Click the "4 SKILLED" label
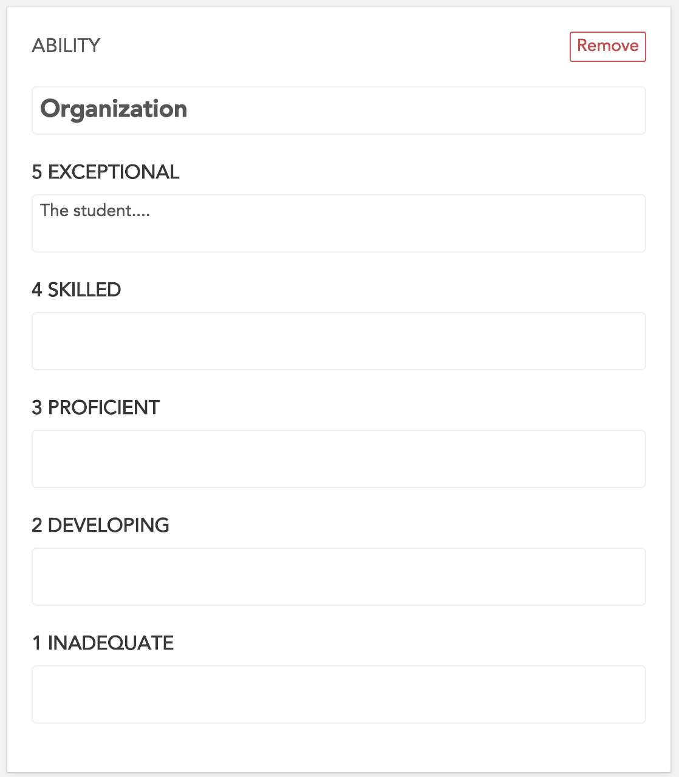 [x=76, y=290]
